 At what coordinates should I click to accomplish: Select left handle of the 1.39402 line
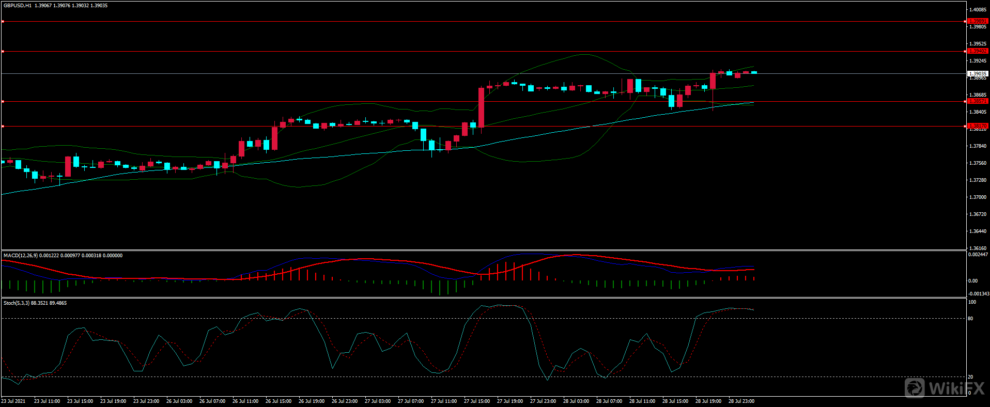point(3,51)
